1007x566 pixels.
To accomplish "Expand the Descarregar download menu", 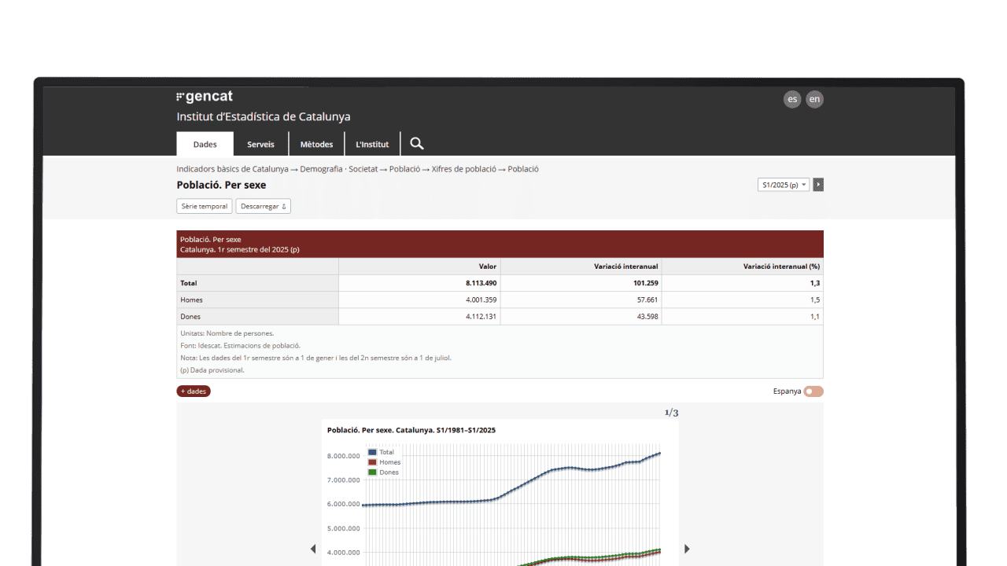I will coord(263,206).
